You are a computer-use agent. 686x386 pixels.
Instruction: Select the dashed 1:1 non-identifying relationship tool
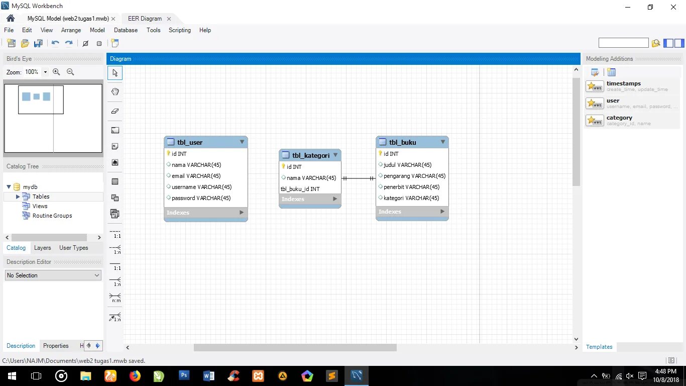115,234
